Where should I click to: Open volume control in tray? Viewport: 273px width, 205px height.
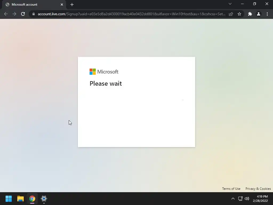tap(247, 199)
